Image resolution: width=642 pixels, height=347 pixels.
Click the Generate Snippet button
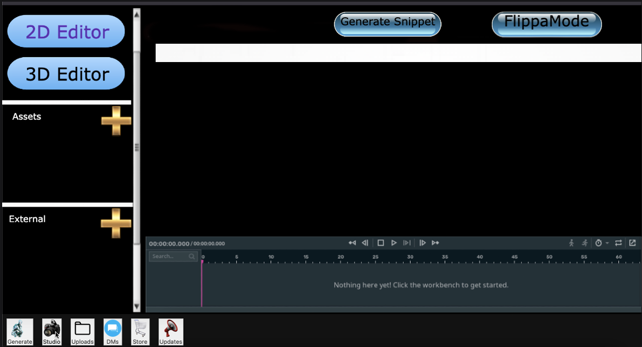pyautogui.click(x=387, y=24)
